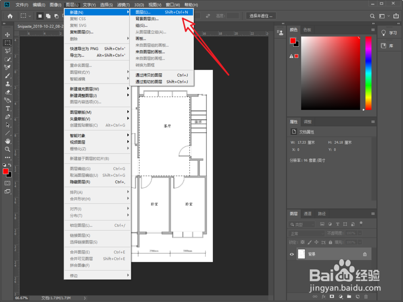Enable lock transparent pixels for layers

coord(303,242)
